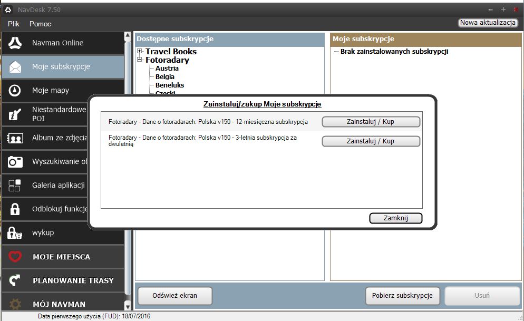Image resolution: width=524 pixels, height=321 pixels.
Task: Select Beneluks in Fotoradary list
Action: pyautogui.click(x=170, y=85)
